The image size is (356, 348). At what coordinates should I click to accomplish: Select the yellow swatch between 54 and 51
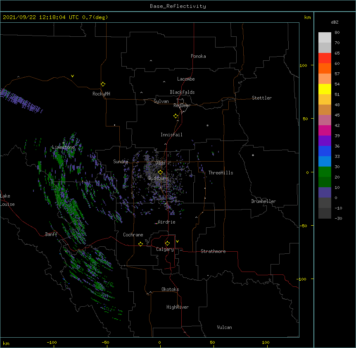tap(325, 89)
